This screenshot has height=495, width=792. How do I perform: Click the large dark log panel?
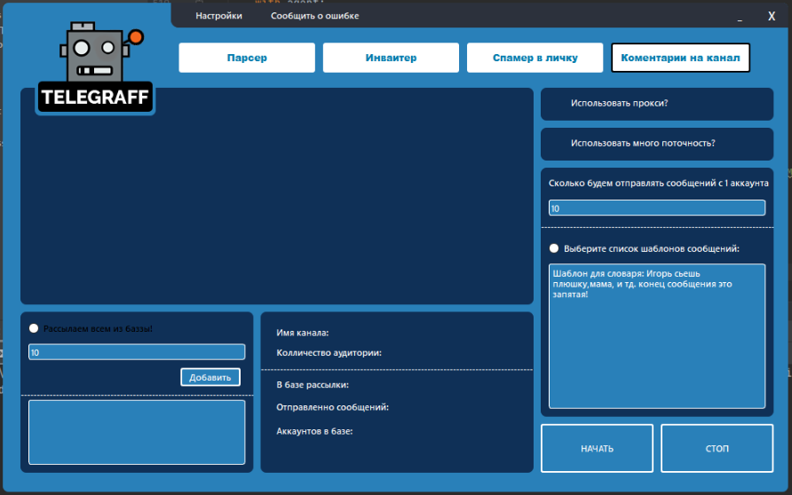click(x=277, y=196)
